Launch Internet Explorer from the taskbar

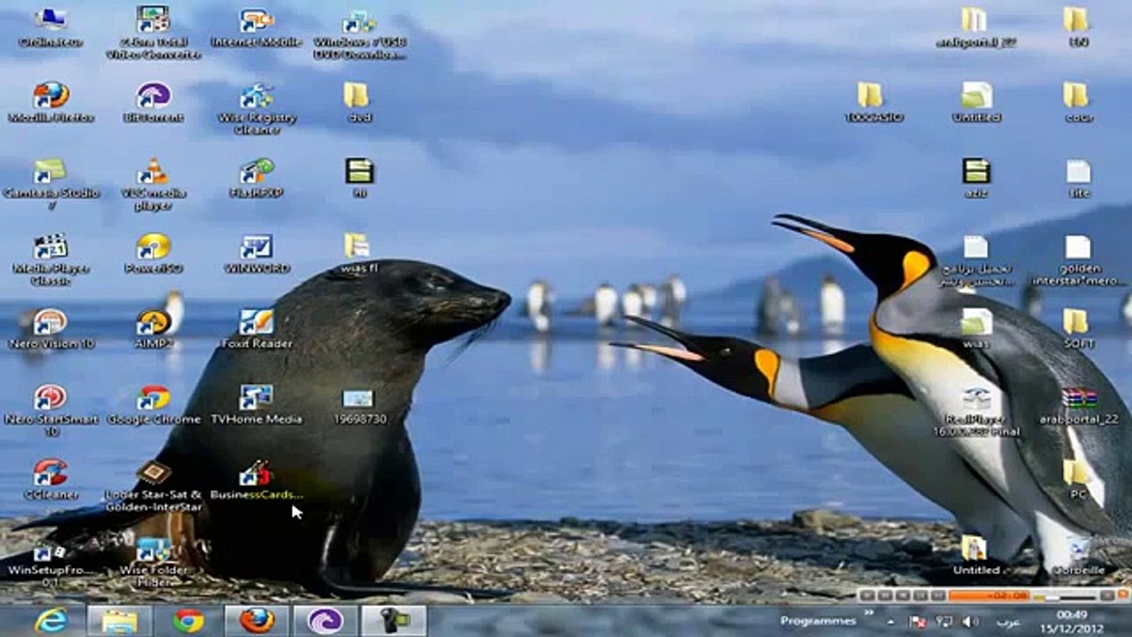pos(50,621)
